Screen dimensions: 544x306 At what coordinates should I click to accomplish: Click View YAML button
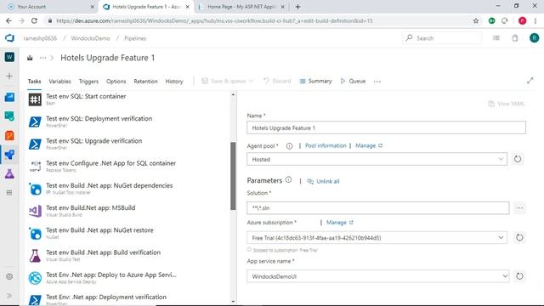(507, 104)
